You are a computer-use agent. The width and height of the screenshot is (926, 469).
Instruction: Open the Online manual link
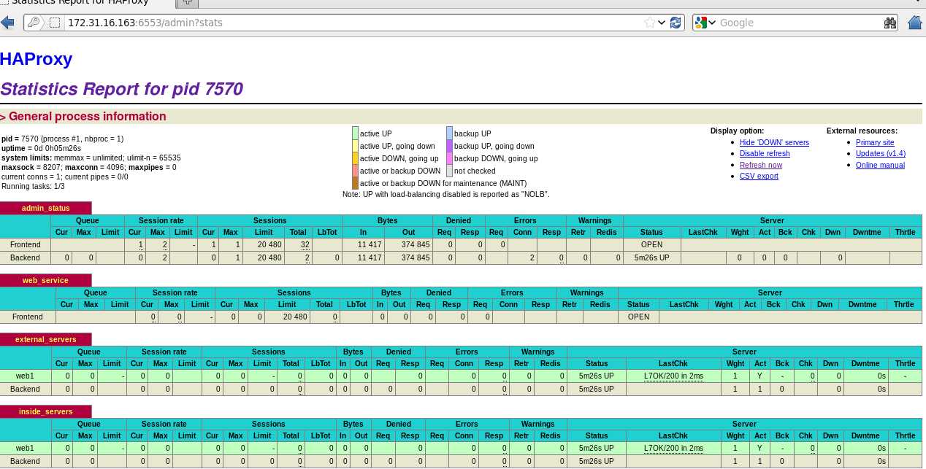pos(880,165)
